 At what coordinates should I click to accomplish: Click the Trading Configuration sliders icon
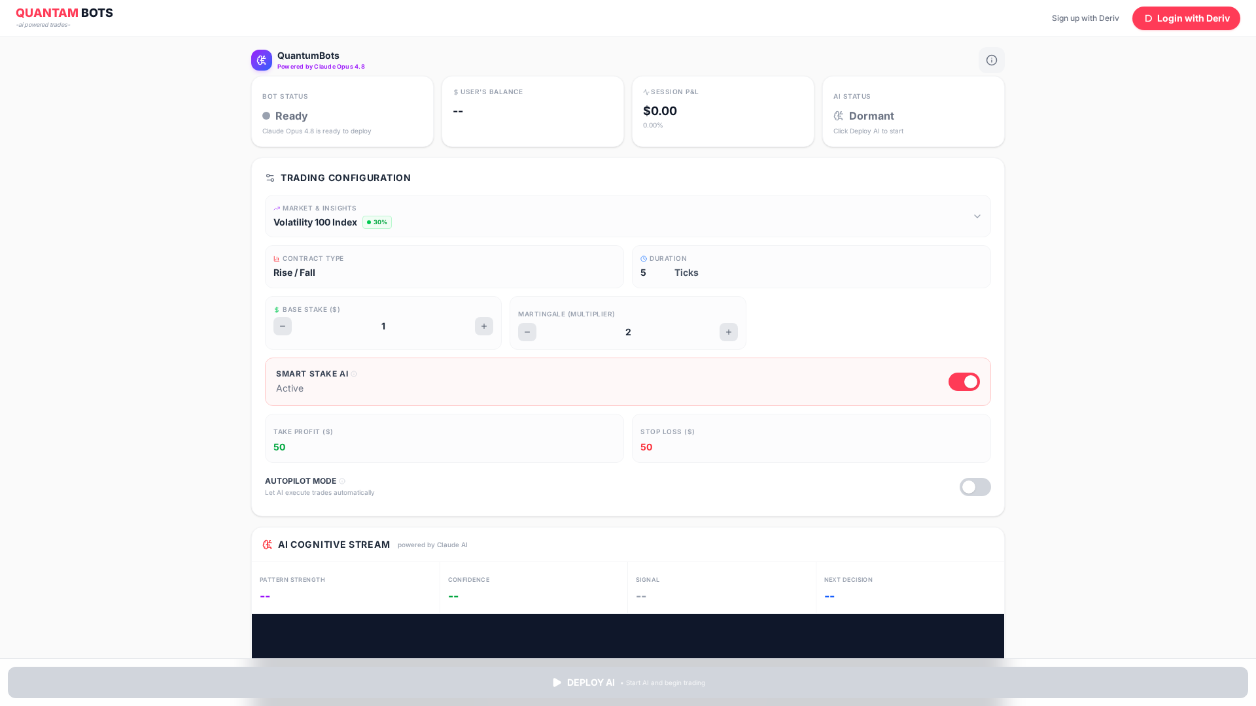(x=270, y=178)
